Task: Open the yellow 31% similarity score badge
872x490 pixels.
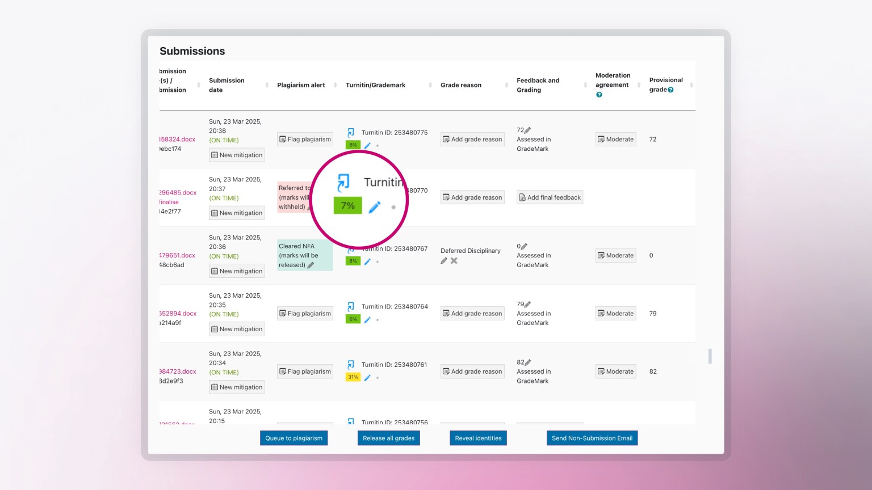Action: click(x=353, y=377)
